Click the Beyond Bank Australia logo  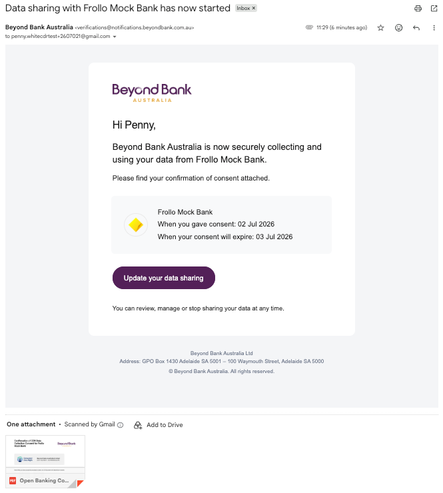[x=151, y=93]
